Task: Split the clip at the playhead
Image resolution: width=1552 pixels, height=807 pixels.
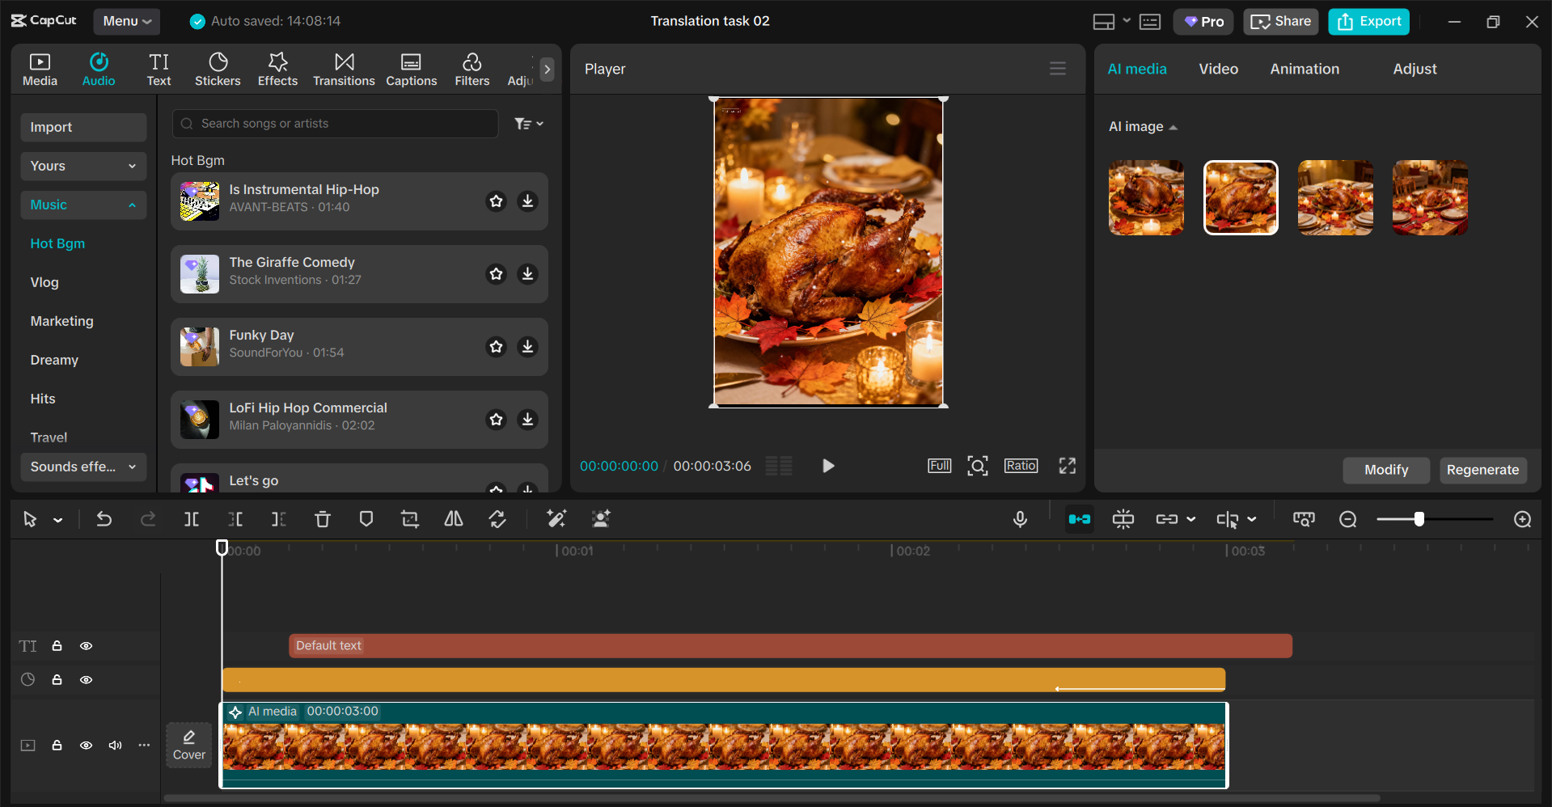Action: [x=192, y=519]
